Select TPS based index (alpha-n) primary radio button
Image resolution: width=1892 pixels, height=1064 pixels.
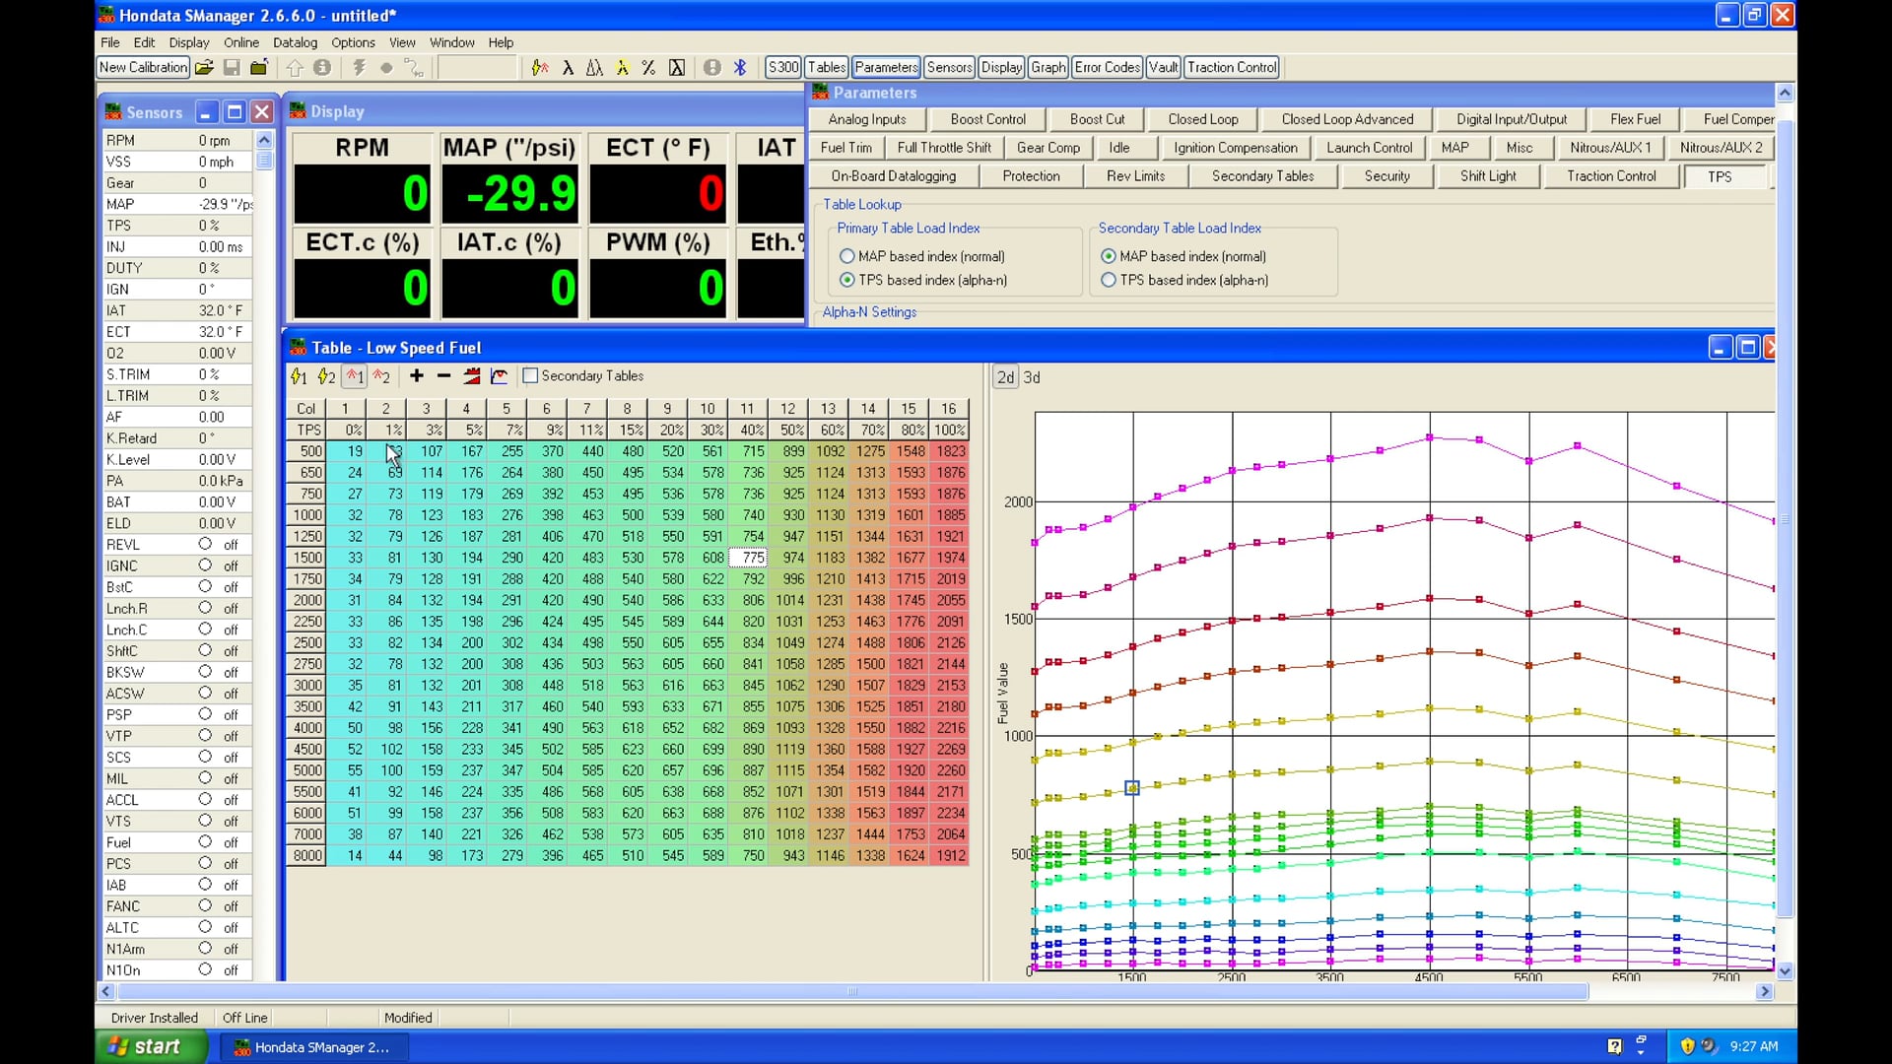(x=847, y=280)
